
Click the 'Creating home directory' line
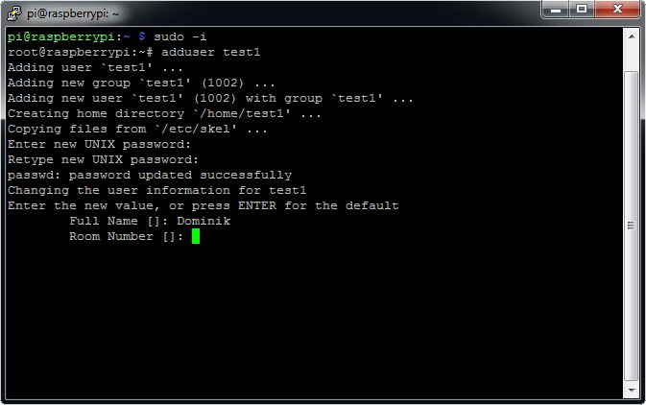click(x=164, y=113)
